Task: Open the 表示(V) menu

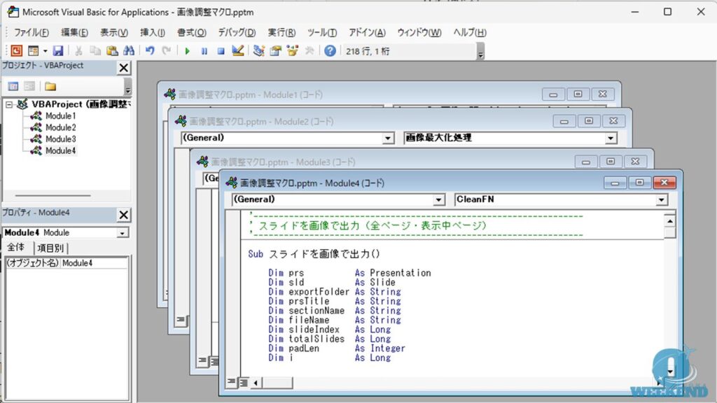Action: coord(114,32)
